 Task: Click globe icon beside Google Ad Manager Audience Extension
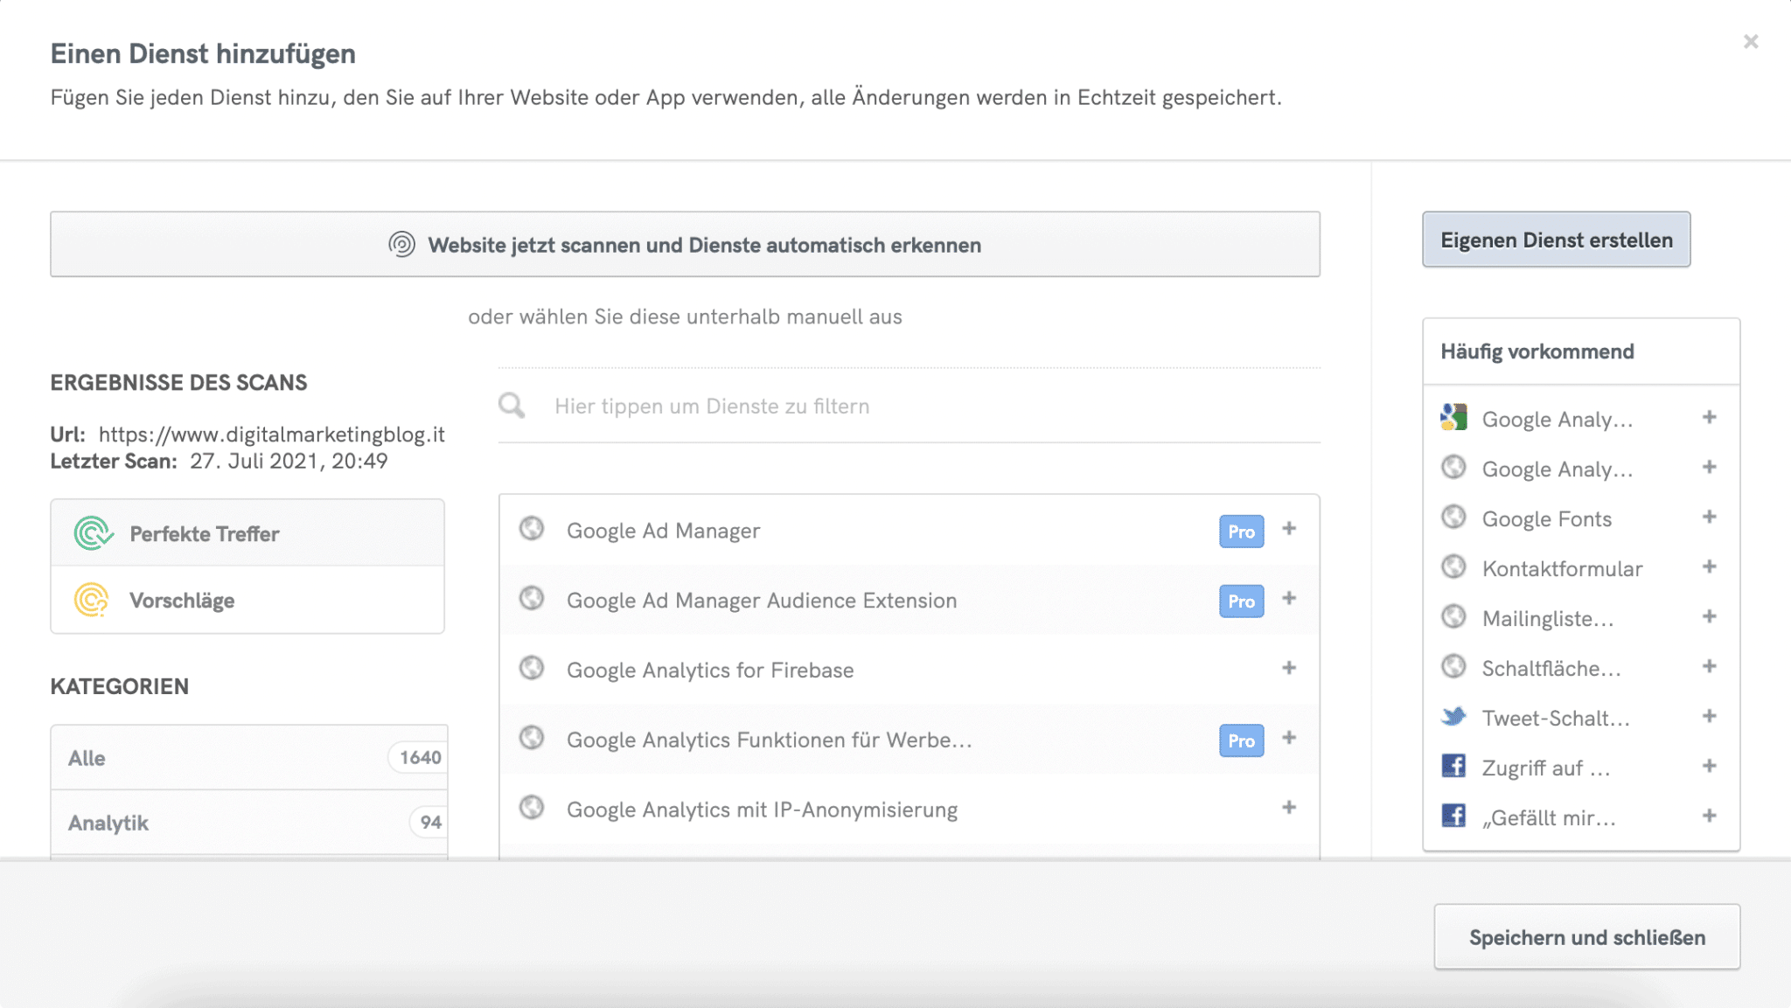pyautogui.click(x=532, y=598)
